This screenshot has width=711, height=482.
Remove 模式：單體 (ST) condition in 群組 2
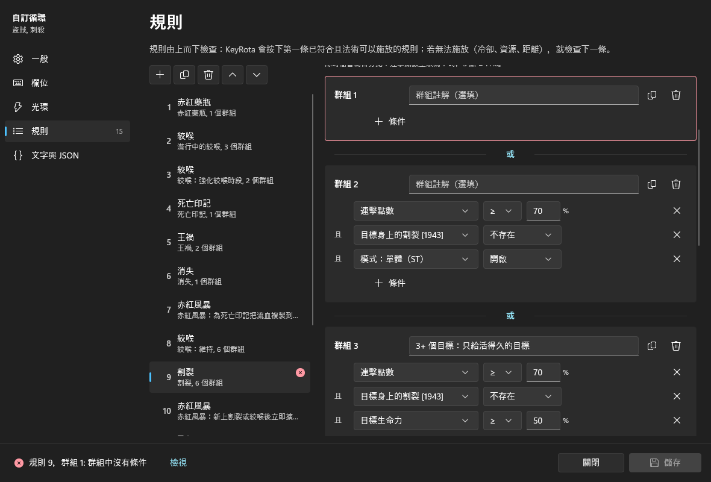click(677, 259)
